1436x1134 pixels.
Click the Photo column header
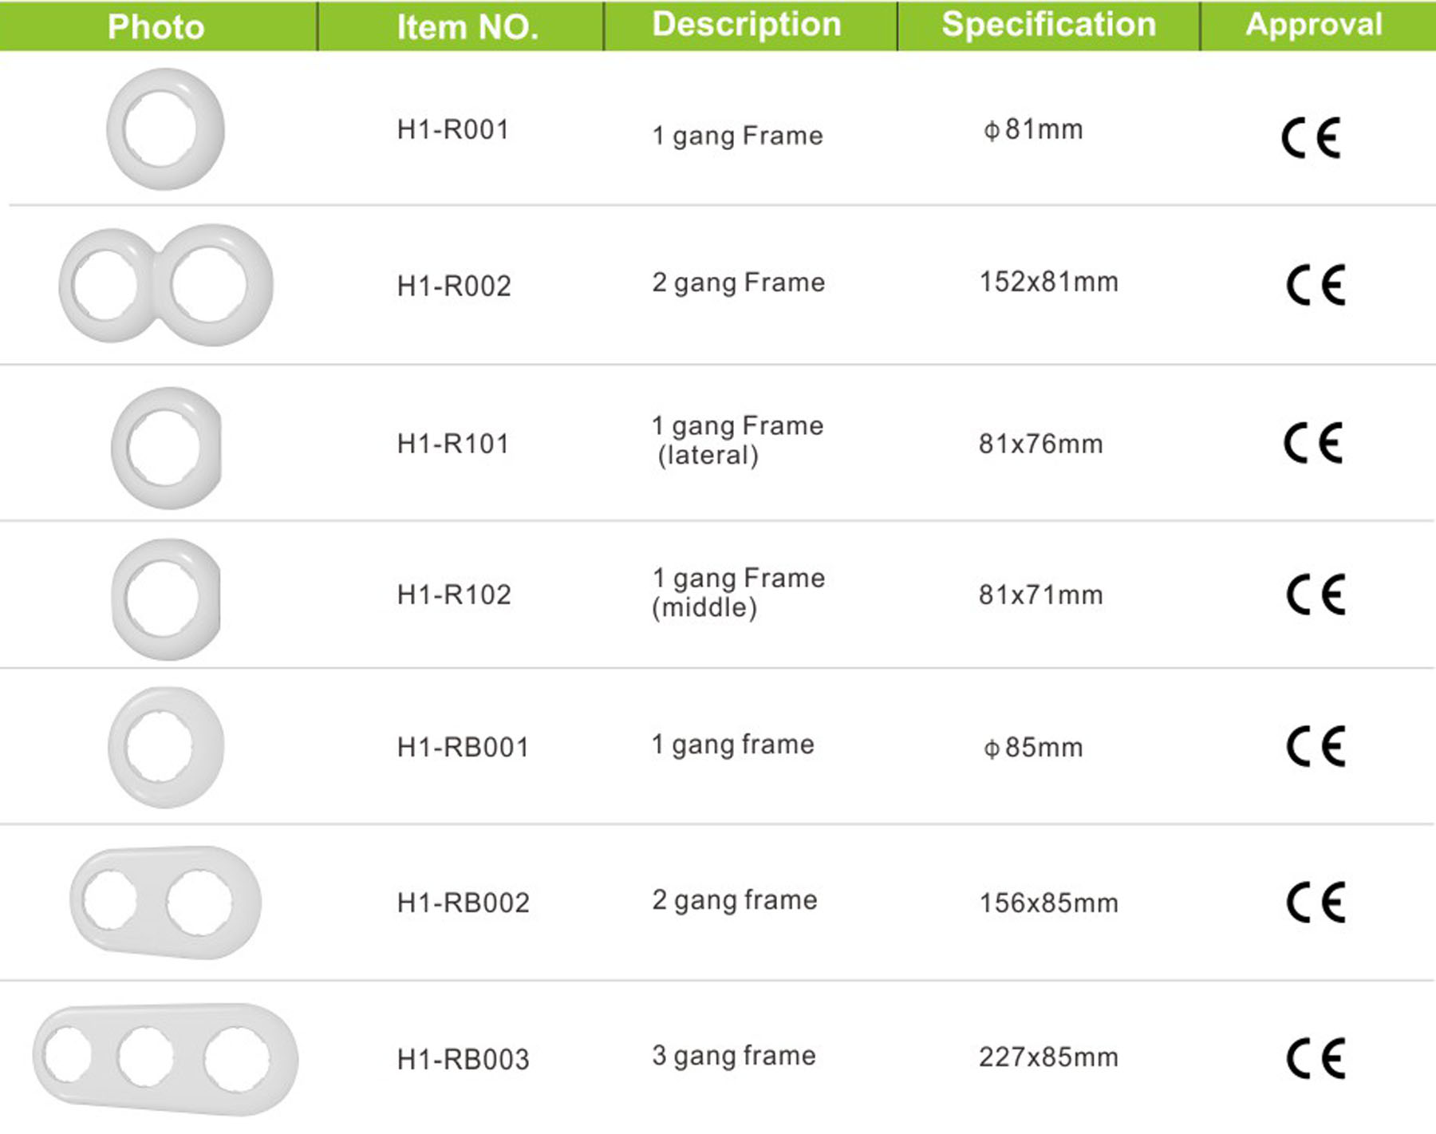coord(157,26)
